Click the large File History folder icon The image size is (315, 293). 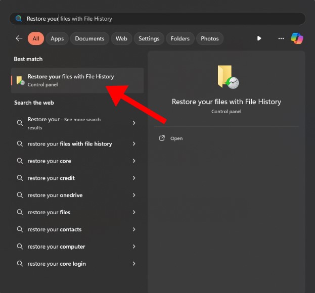coord(228,77)
